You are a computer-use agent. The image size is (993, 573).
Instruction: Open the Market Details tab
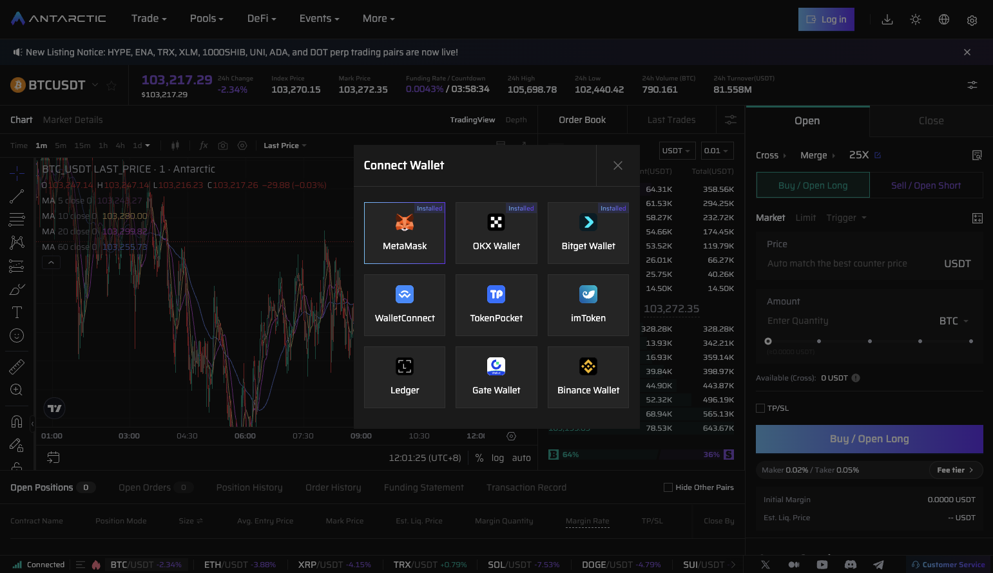[73, 120]
